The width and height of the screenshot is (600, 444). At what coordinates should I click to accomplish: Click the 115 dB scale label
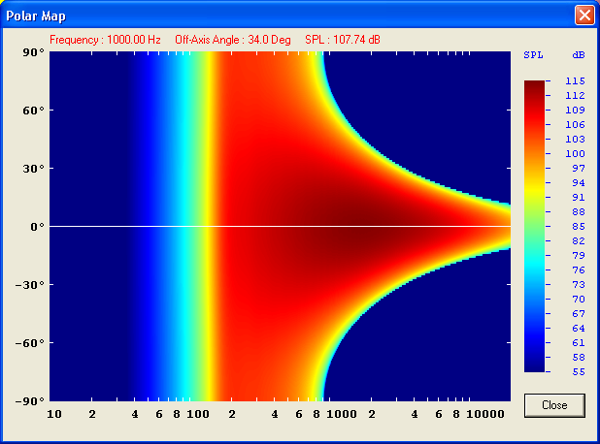tap(575, 81)
